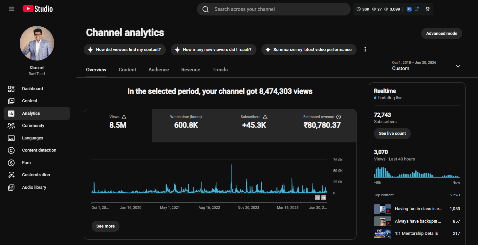This screenshot has height=245, width=478.
Task: Switch to the Trends tab
Action: pos(220,70)
